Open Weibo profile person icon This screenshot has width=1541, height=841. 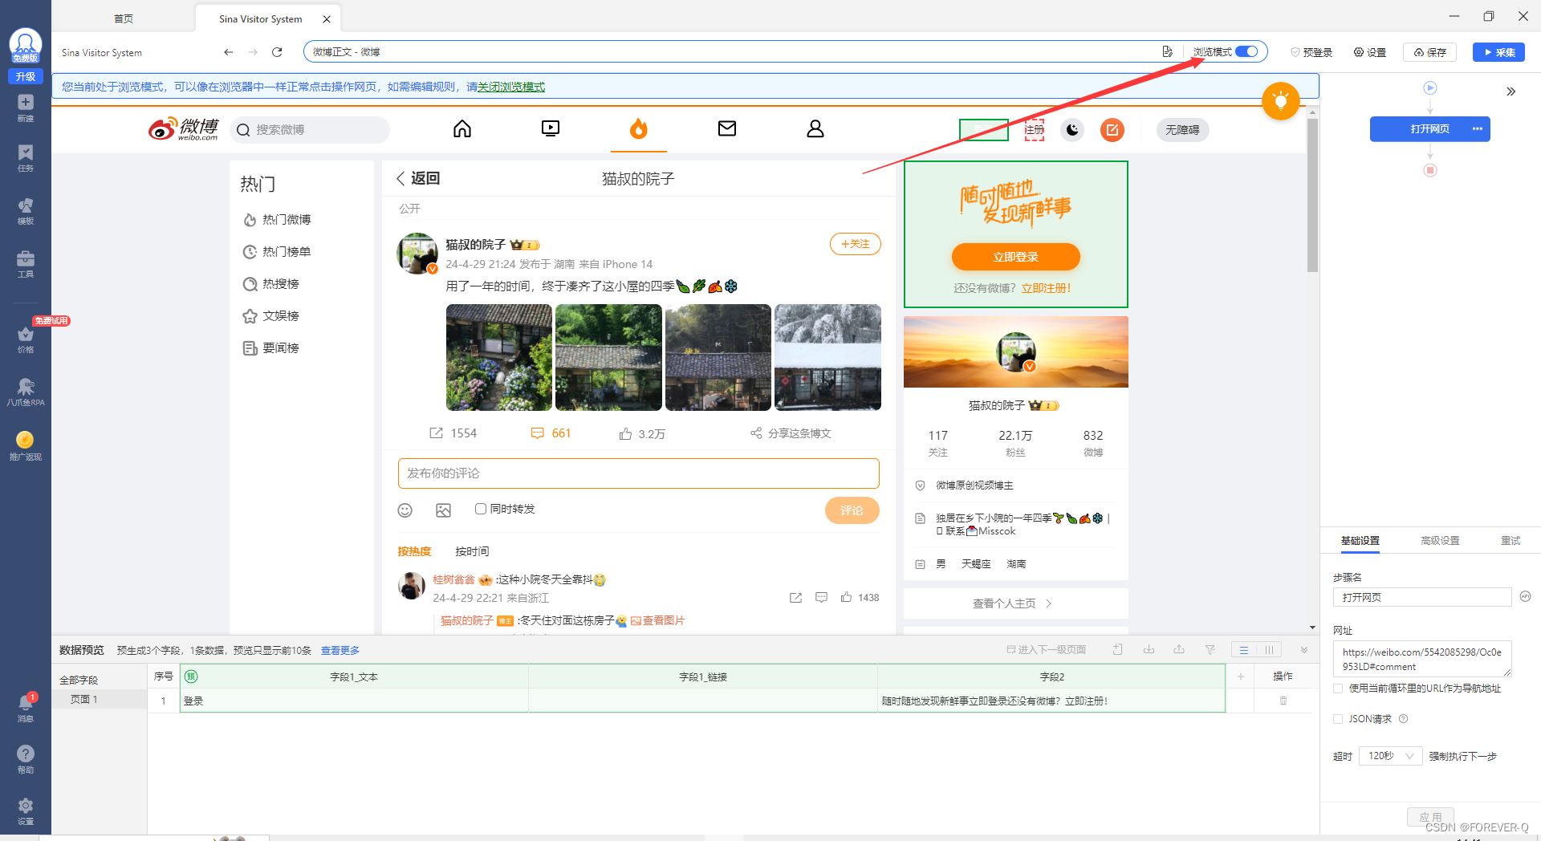click(815, 128)
